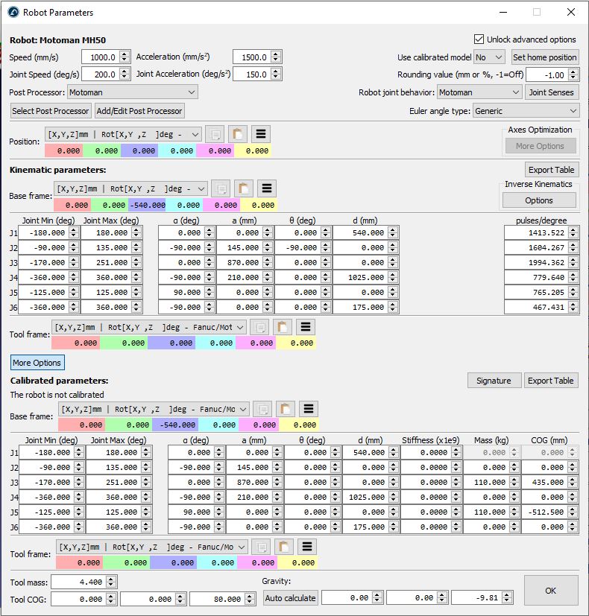
Task: Click the Set home position button
Action: click(x=544, y=57)
